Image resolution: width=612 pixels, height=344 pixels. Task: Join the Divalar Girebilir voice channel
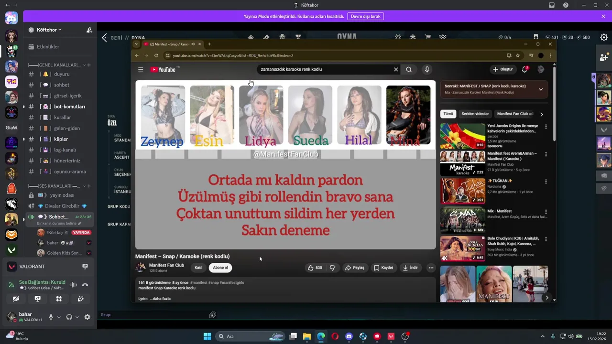[59, 206]
